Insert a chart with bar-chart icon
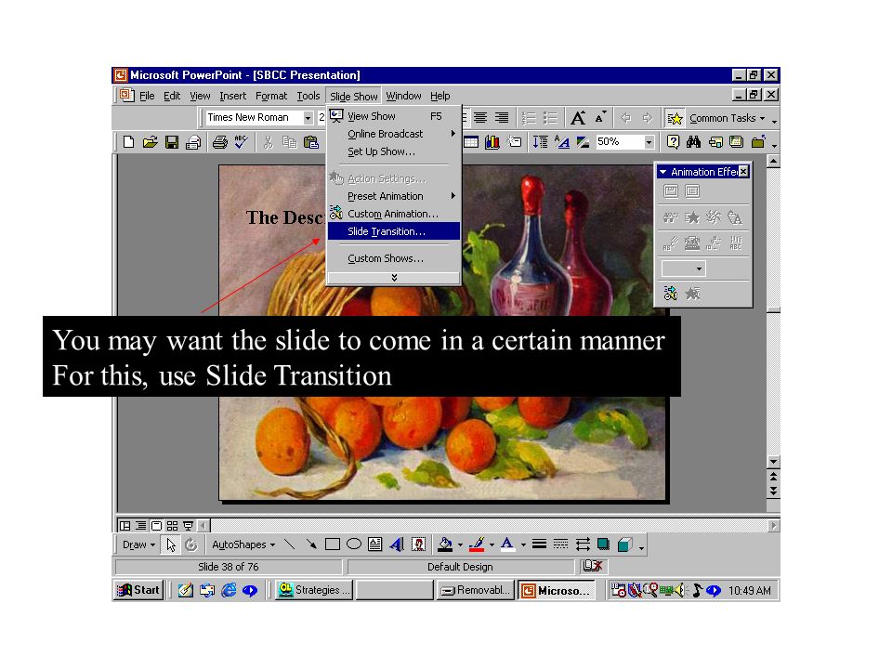This screenshot has width=892, height=669. [492, 142]
